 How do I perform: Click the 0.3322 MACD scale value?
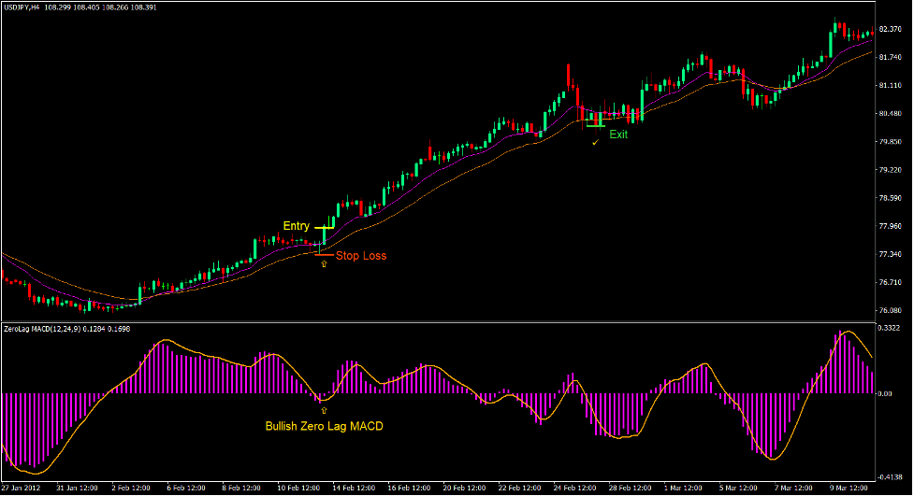point(891,328)
